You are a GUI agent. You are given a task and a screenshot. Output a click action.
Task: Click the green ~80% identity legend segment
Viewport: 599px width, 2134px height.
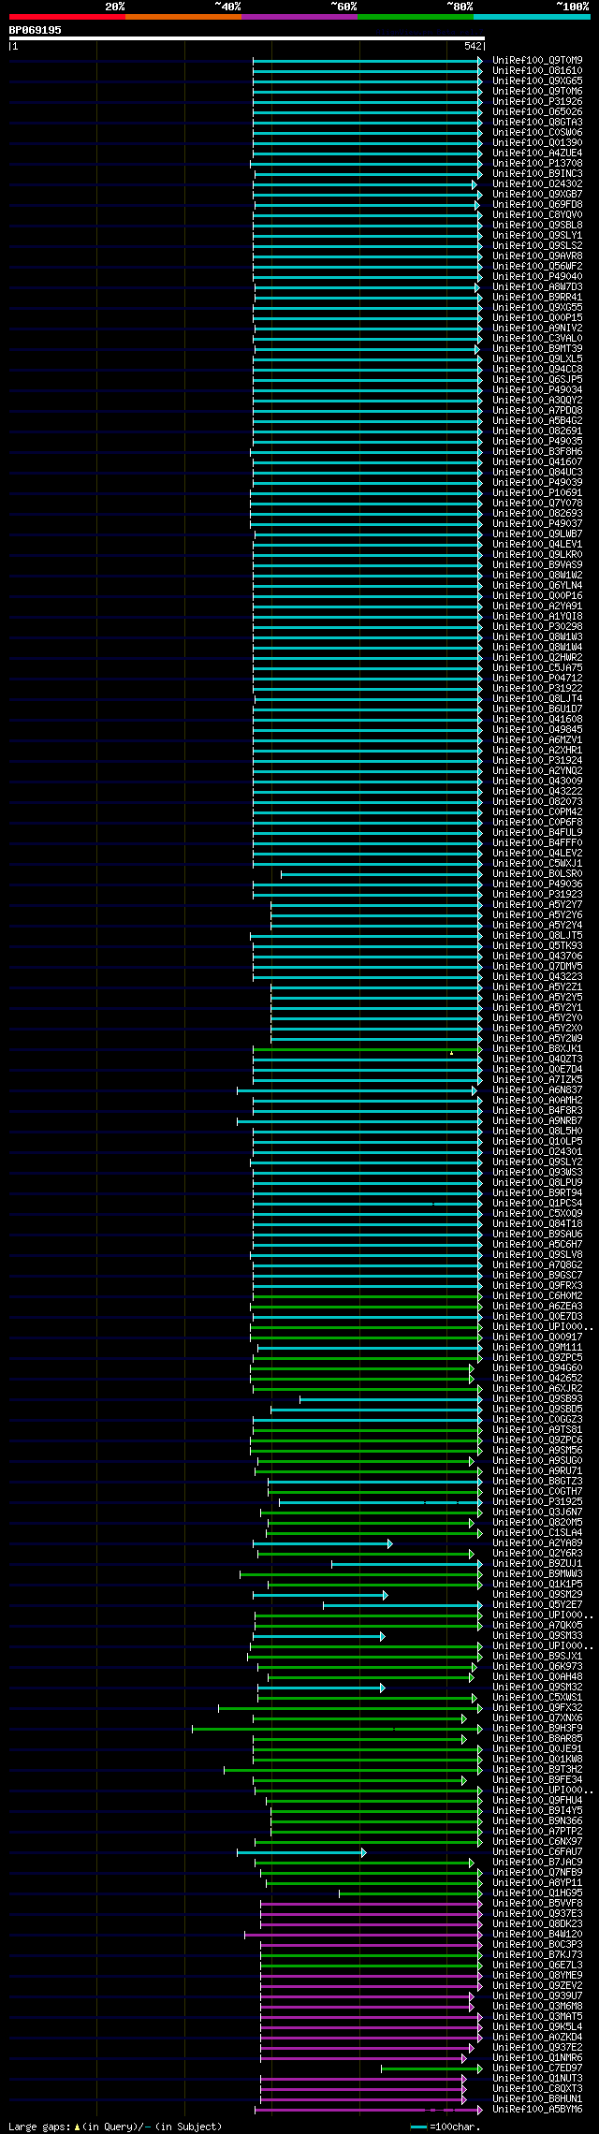(416, 17)
